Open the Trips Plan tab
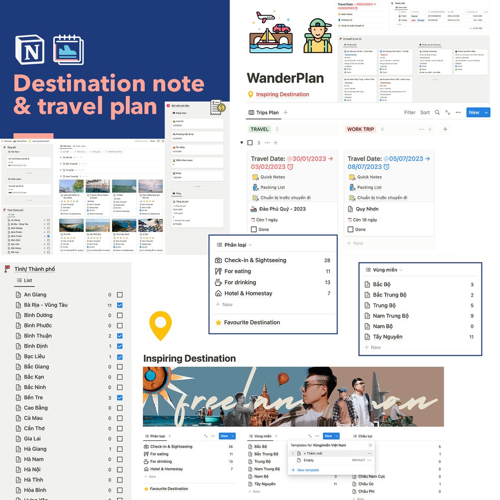500x500 pixels. (x=264, y=112)
